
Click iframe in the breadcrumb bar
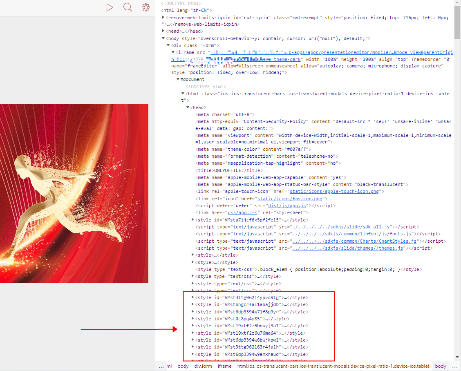pos(225,366)
